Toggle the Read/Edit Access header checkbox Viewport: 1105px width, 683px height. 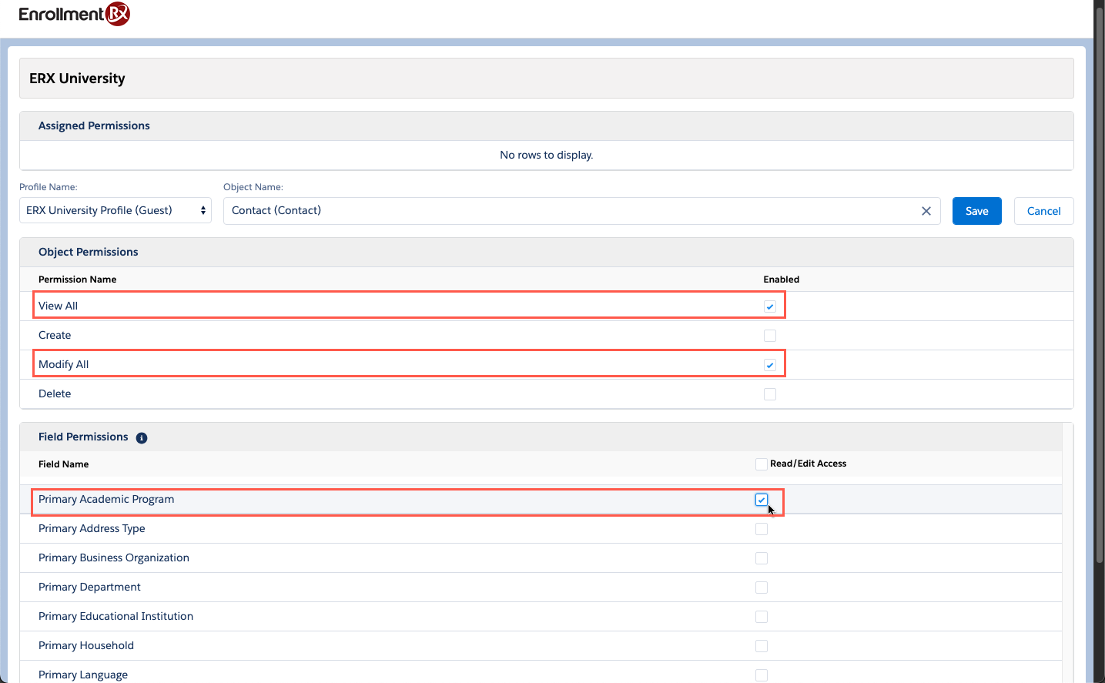coord(762,464)
